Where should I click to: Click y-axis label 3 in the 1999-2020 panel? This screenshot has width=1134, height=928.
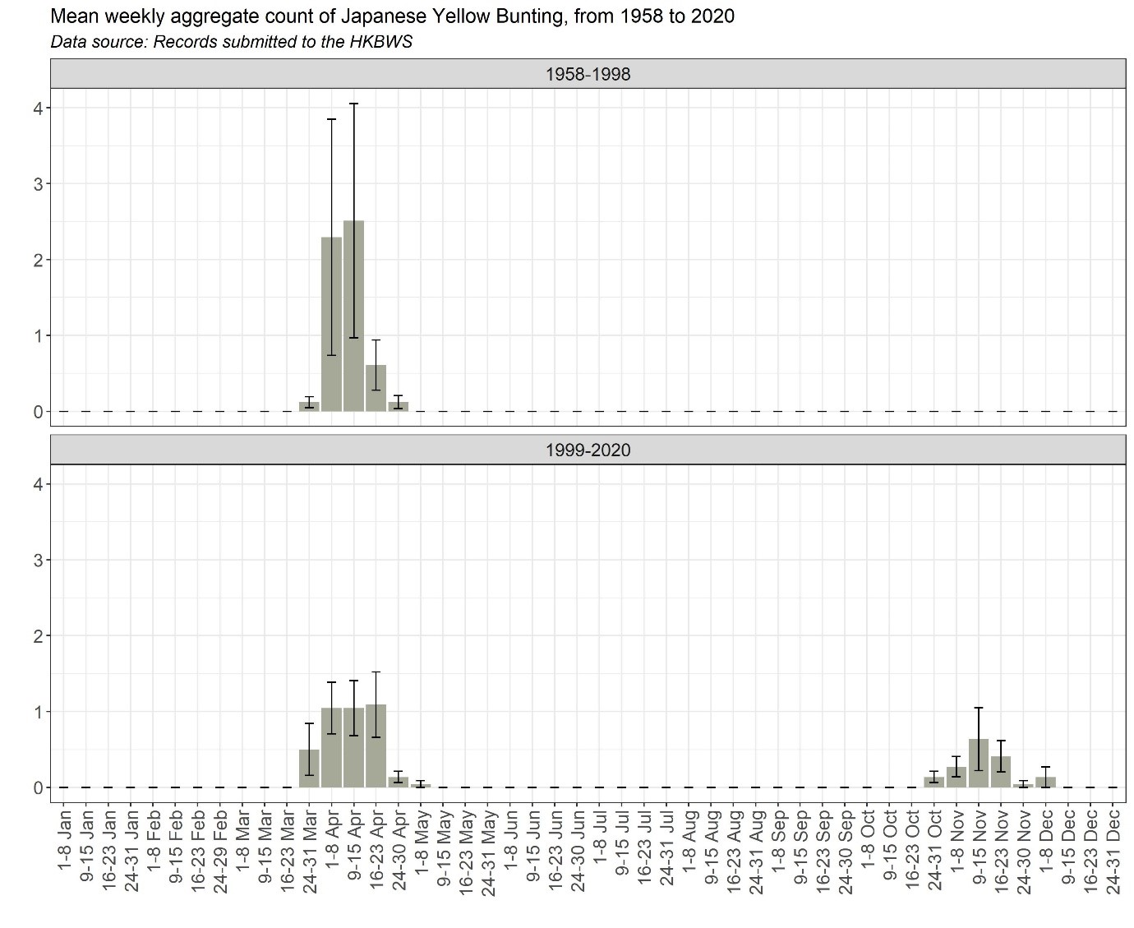pyautogui.click(x=39, y=560)
